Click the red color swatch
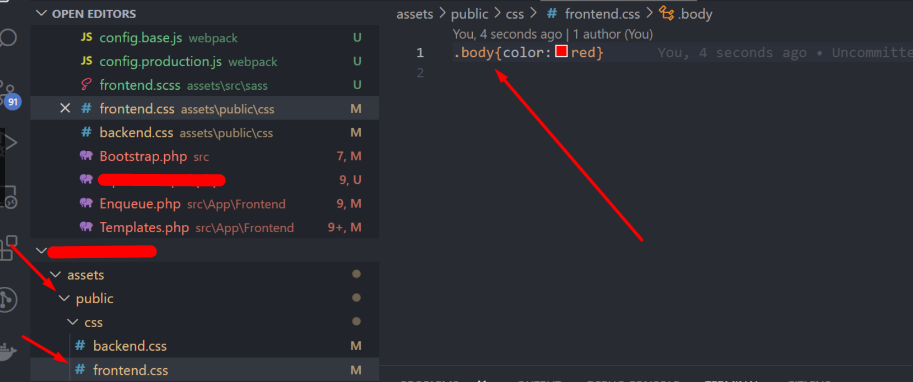The image size is (913, 382). [x=561, y=52]
